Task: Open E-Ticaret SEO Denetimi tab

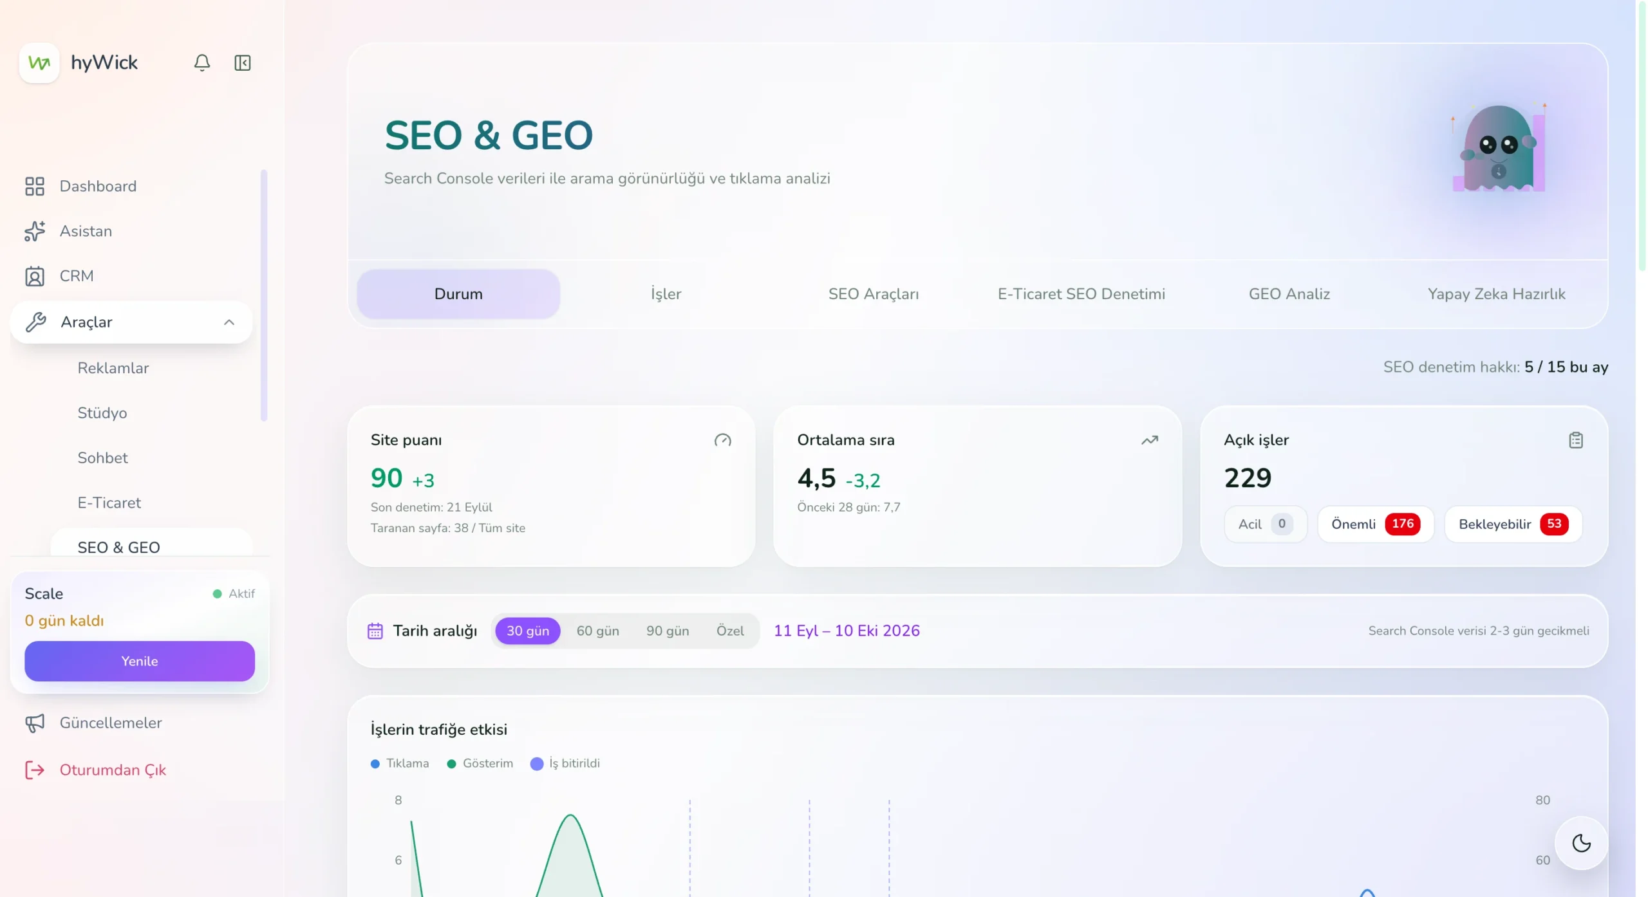Action: pos(1081,294)
